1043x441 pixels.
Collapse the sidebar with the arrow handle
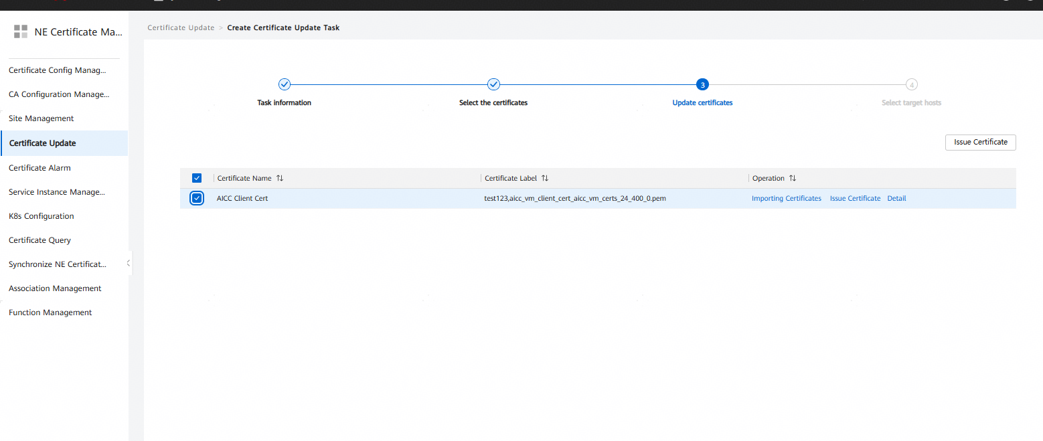pos(128,263)
